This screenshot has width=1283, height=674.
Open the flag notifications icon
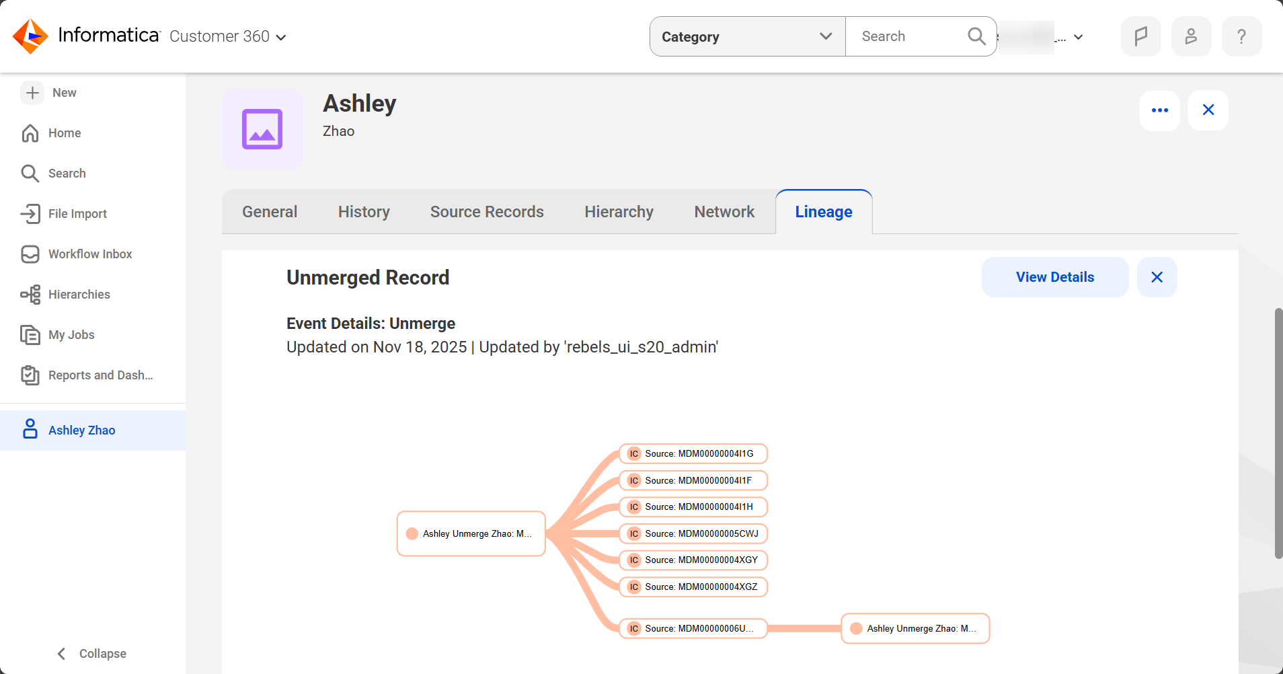[x=1140, y=36]
